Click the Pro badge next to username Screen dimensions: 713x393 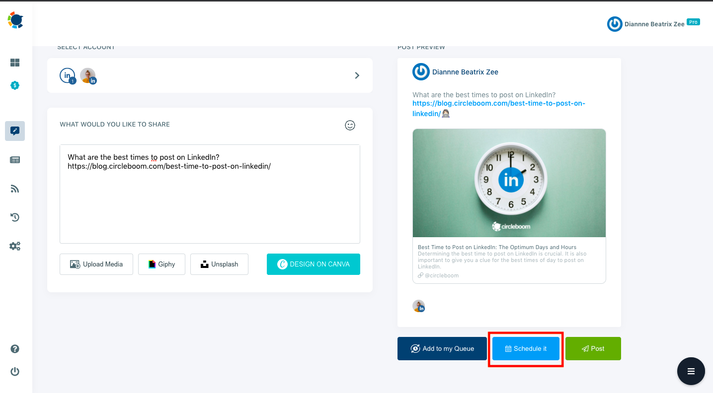pos(693,22)
